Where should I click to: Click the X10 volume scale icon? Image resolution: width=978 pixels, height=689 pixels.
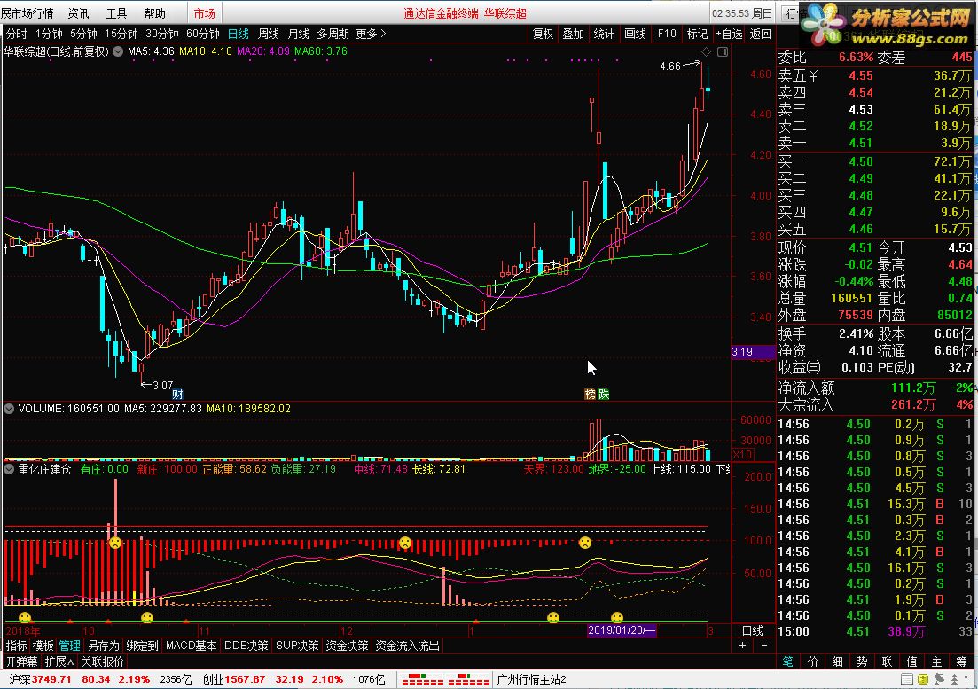click(x=742, y=455)
